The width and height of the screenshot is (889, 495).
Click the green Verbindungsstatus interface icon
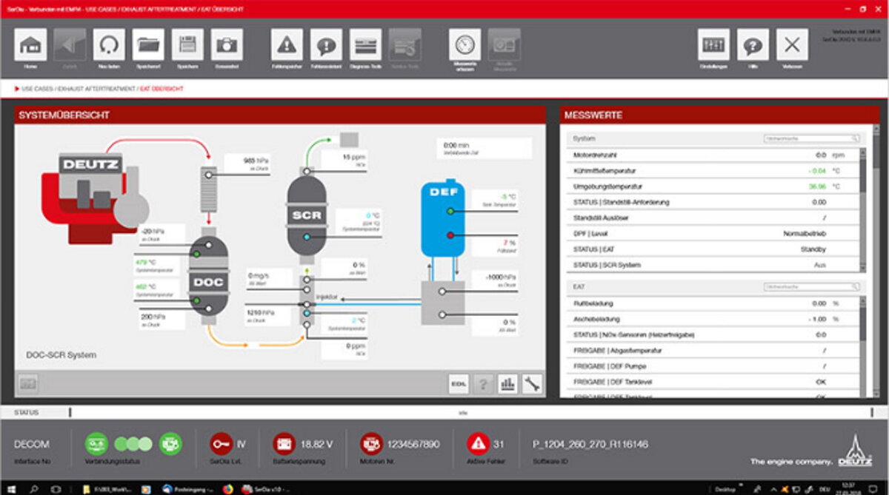tap(96, 443)
